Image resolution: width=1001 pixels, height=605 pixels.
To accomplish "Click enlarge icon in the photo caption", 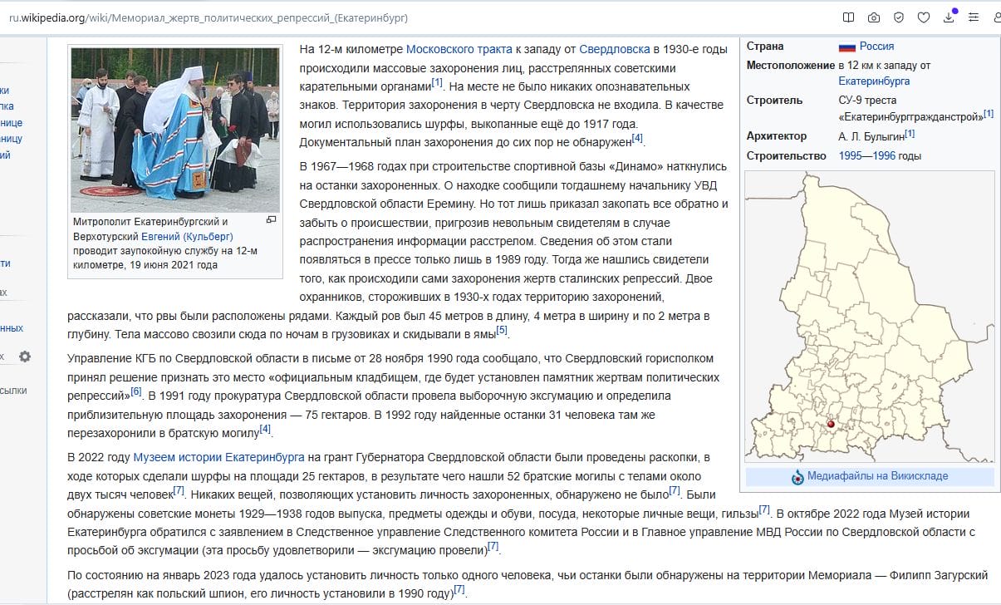I will tap(271, 220).
